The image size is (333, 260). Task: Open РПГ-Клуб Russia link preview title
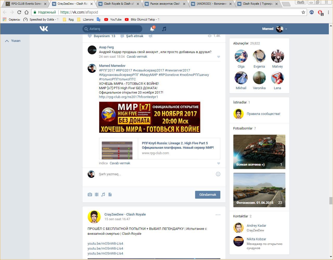click(x=178, y=145)
